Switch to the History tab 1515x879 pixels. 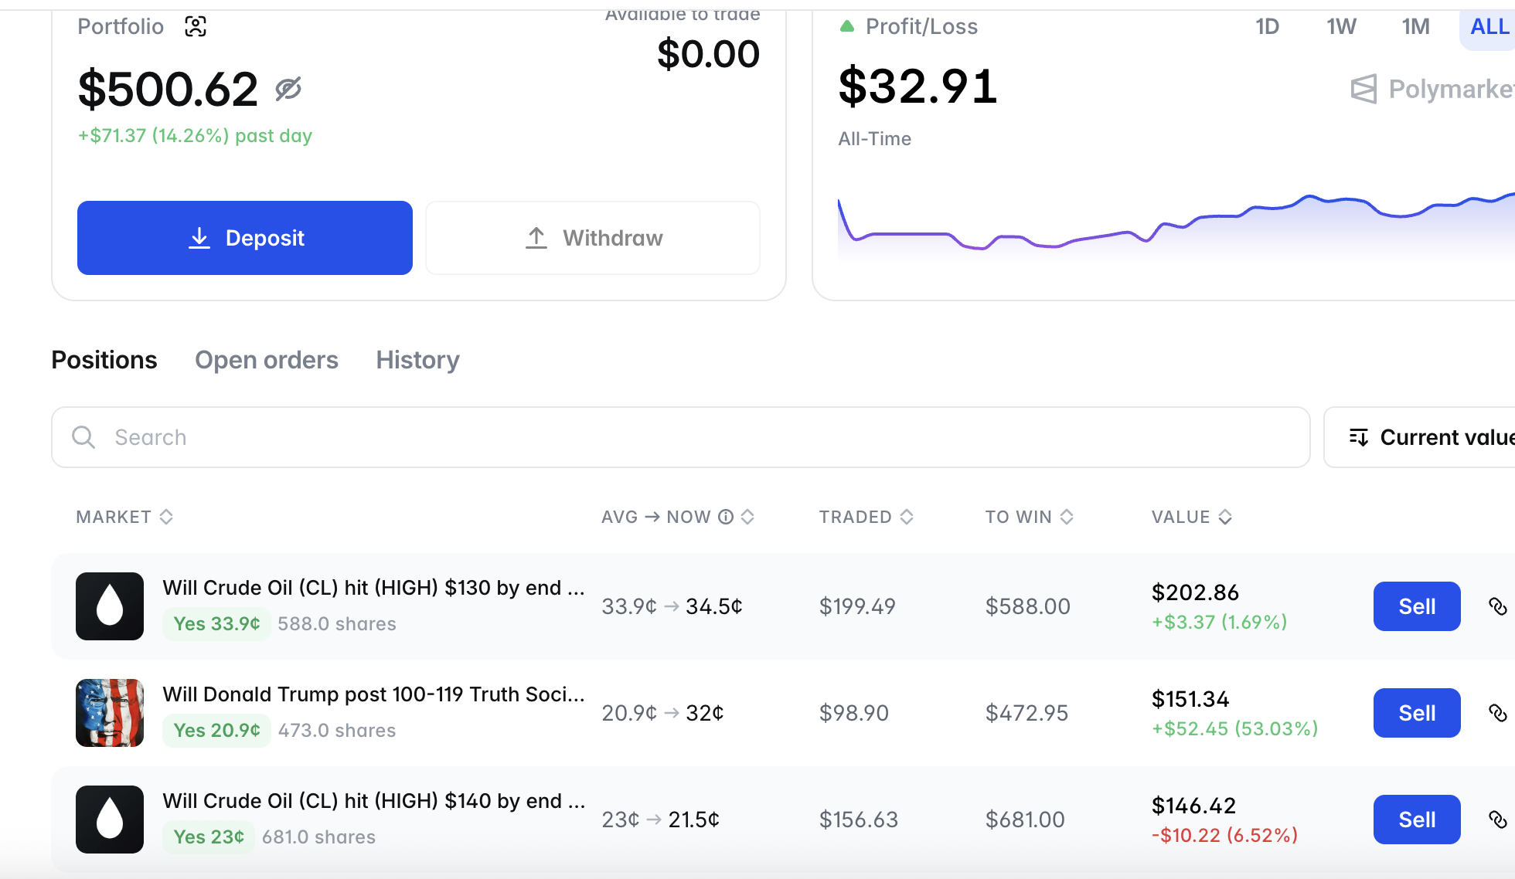[417, 360]
